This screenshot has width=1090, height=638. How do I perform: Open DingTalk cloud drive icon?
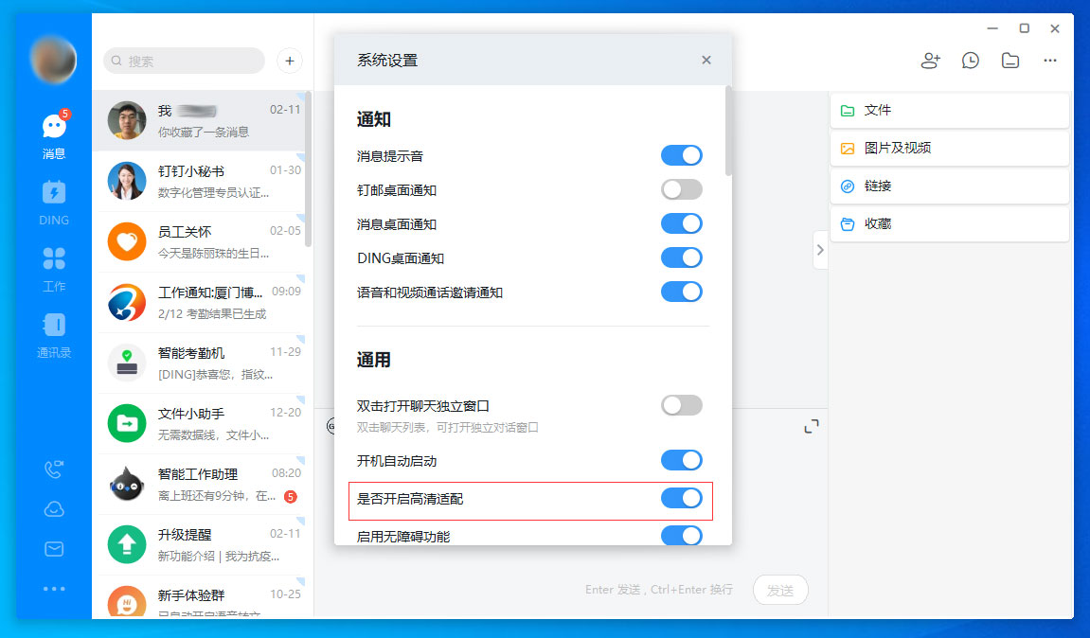[54, 508]
